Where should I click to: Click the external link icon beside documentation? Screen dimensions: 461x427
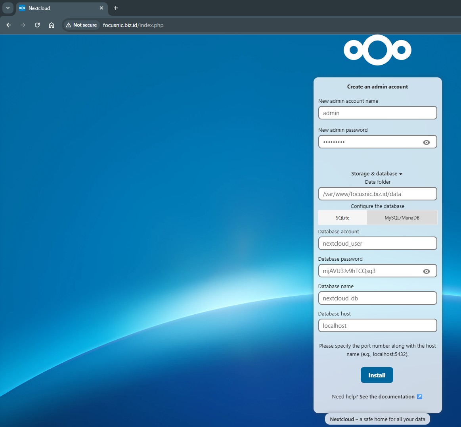[x=419, y=396]
